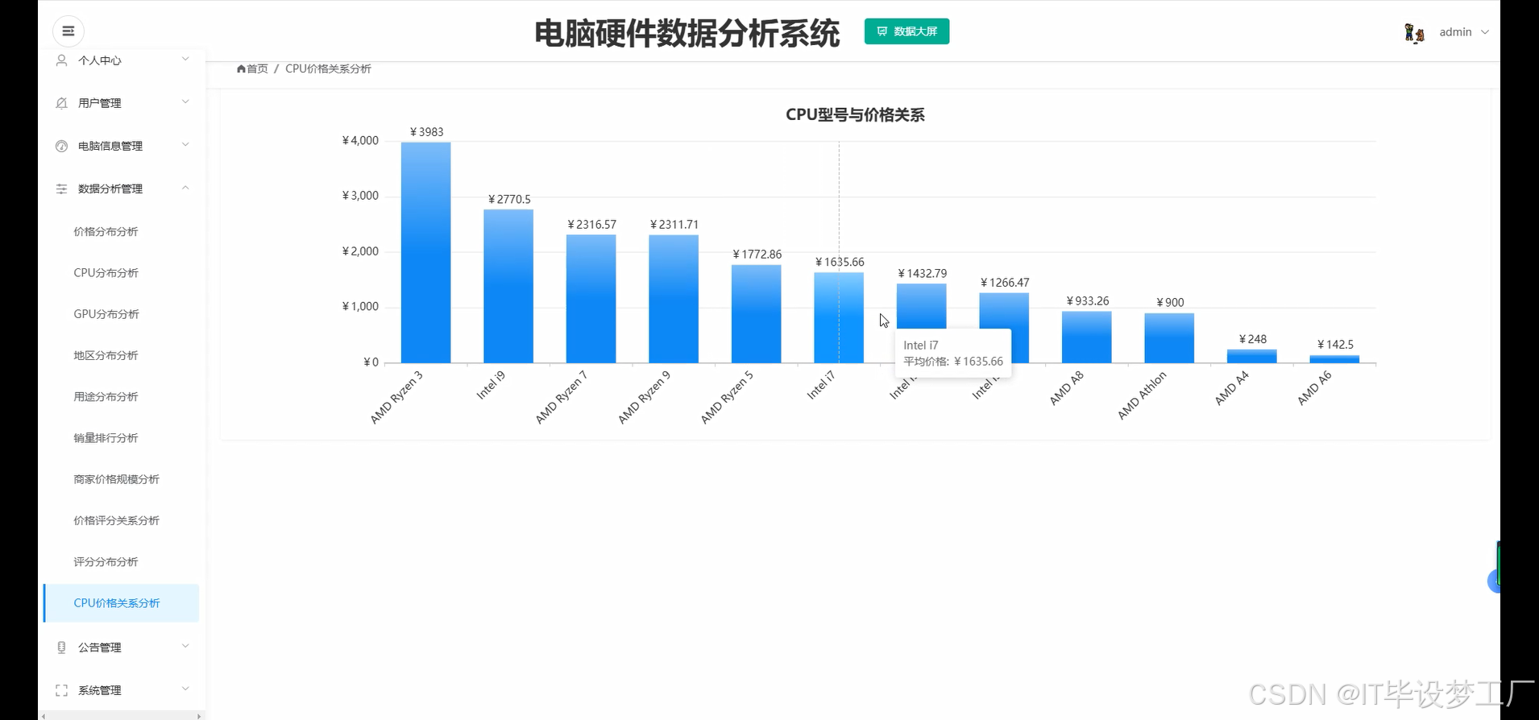Click the home icon in breadcrumb
Screen dimensions: 1539x720
pyautogui.click(x=241, y=69)
